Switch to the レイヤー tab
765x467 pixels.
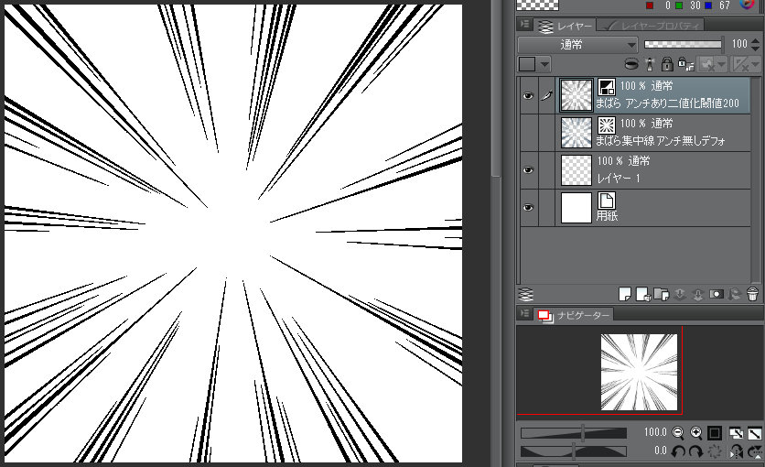tap(565, 26)
